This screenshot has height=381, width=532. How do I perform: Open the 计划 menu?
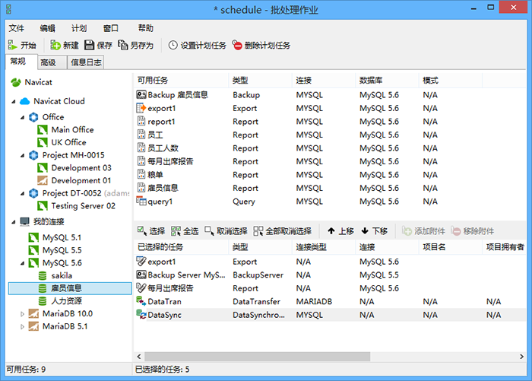[79, 28]
